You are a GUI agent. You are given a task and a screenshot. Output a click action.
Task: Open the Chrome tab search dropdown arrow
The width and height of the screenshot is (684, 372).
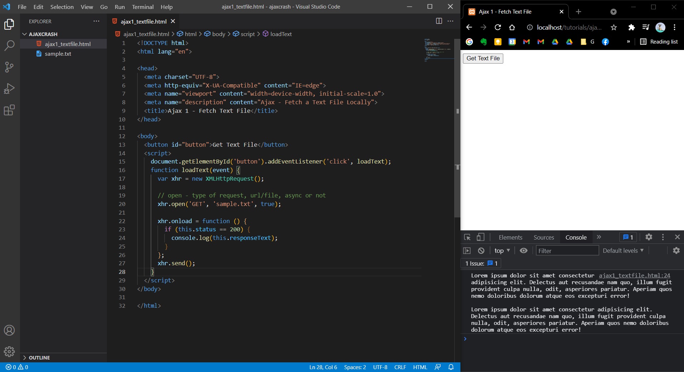pyautogui.click(x=614, y=12)
